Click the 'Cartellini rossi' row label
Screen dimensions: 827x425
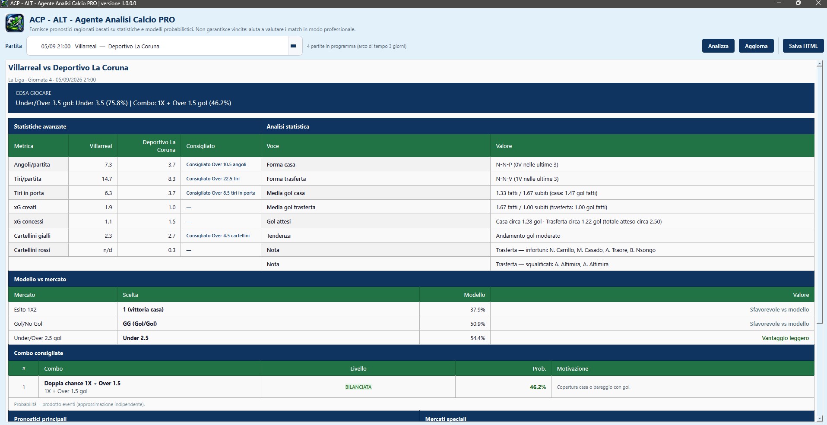[32, 250]
